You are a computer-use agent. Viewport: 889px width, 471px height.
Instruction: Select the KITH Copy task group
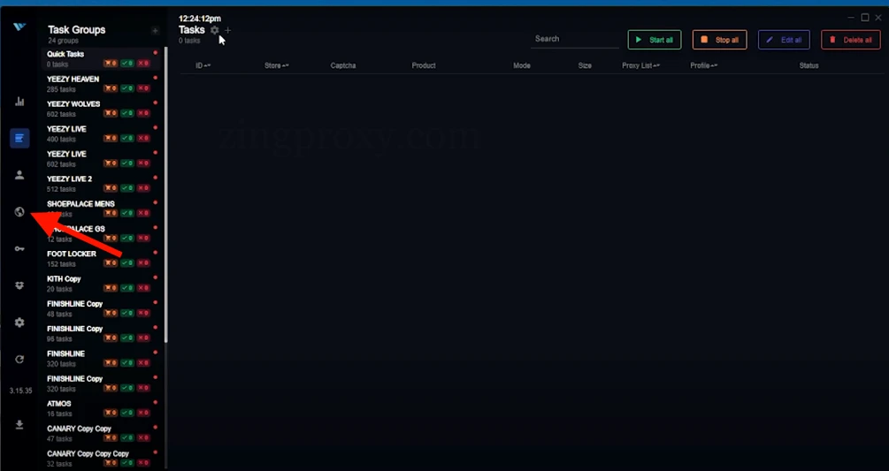point(102,284)
